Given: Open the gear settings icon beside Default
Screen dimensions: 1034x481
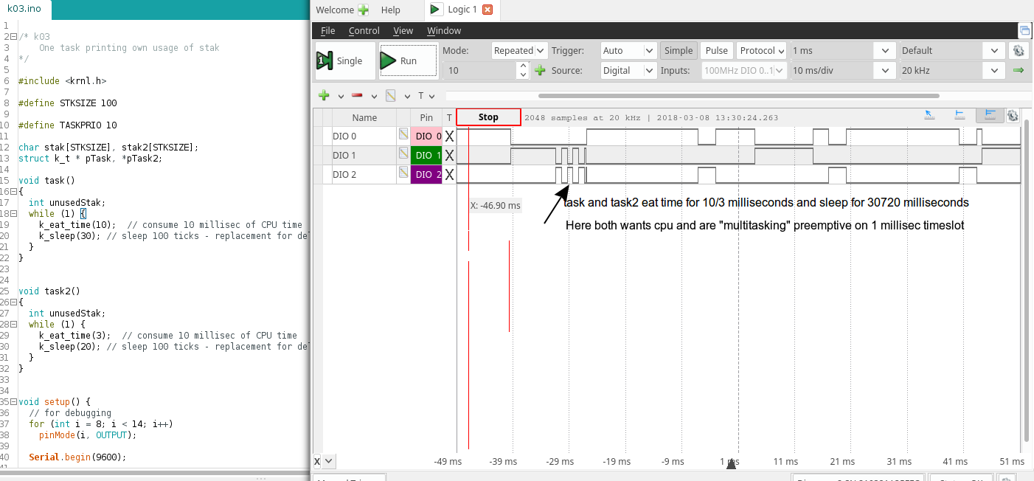Looking at the screenshot, I should pyautogui.click(x=1019, y=51).
